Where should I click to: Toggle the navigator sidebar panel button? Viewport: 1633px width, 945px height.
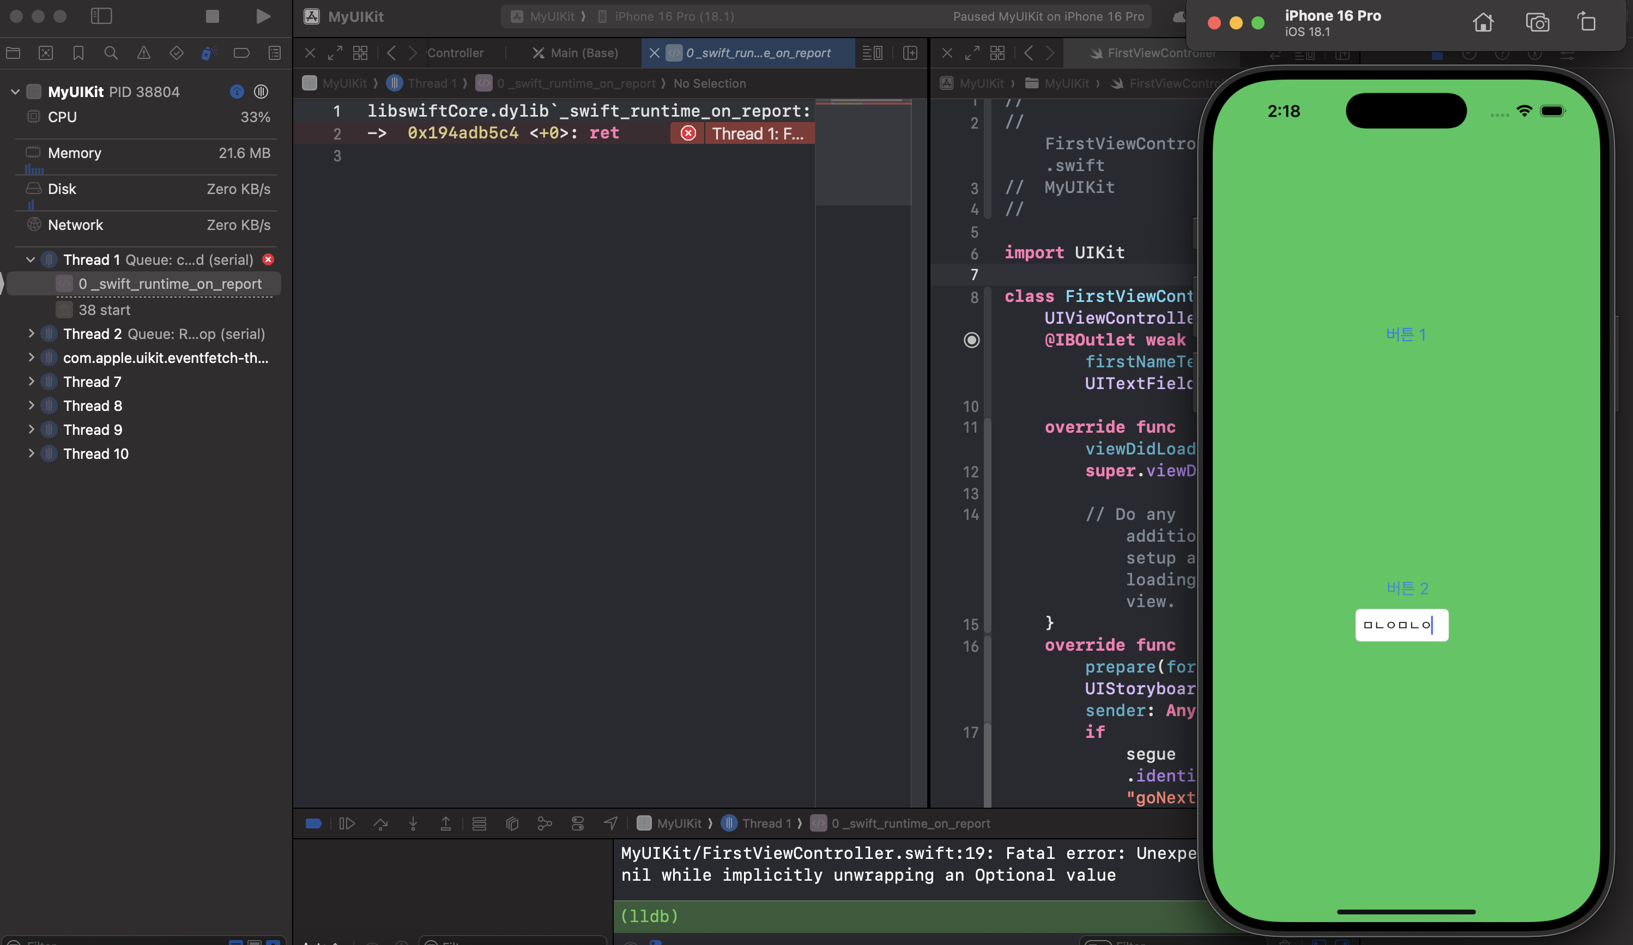click(101, 16)
